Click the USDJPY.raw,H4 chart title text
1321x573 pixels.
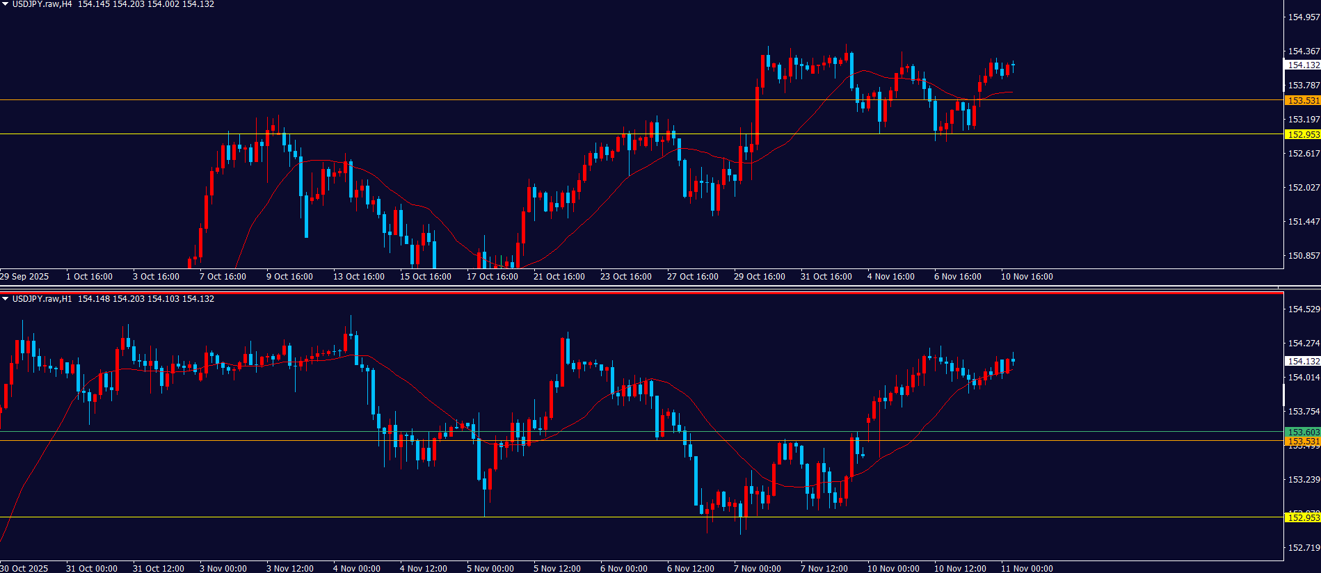(42, 4)
